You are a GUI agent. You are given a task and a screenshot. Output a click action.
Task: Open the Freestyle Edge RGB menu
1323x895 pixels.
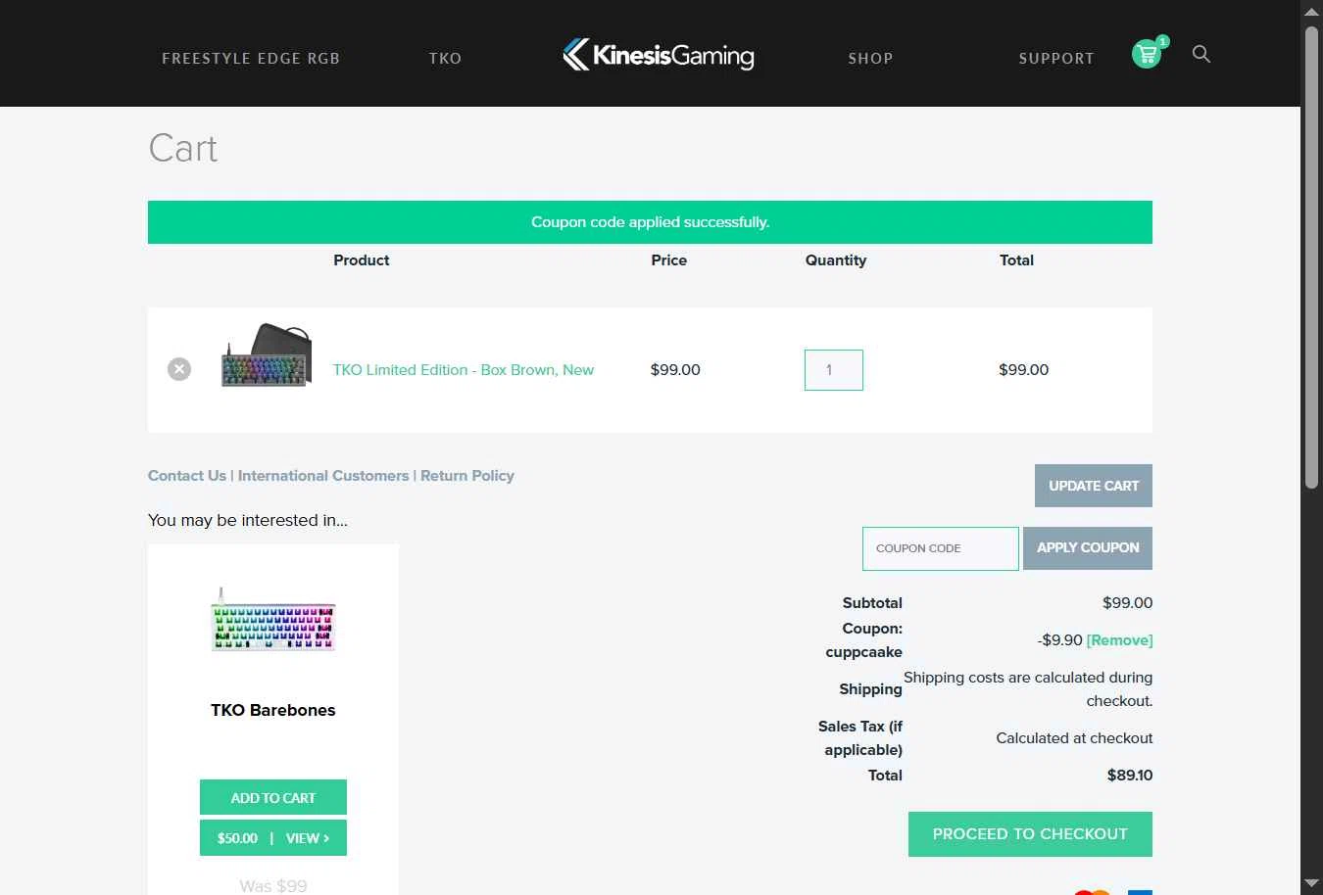(251, 58)
